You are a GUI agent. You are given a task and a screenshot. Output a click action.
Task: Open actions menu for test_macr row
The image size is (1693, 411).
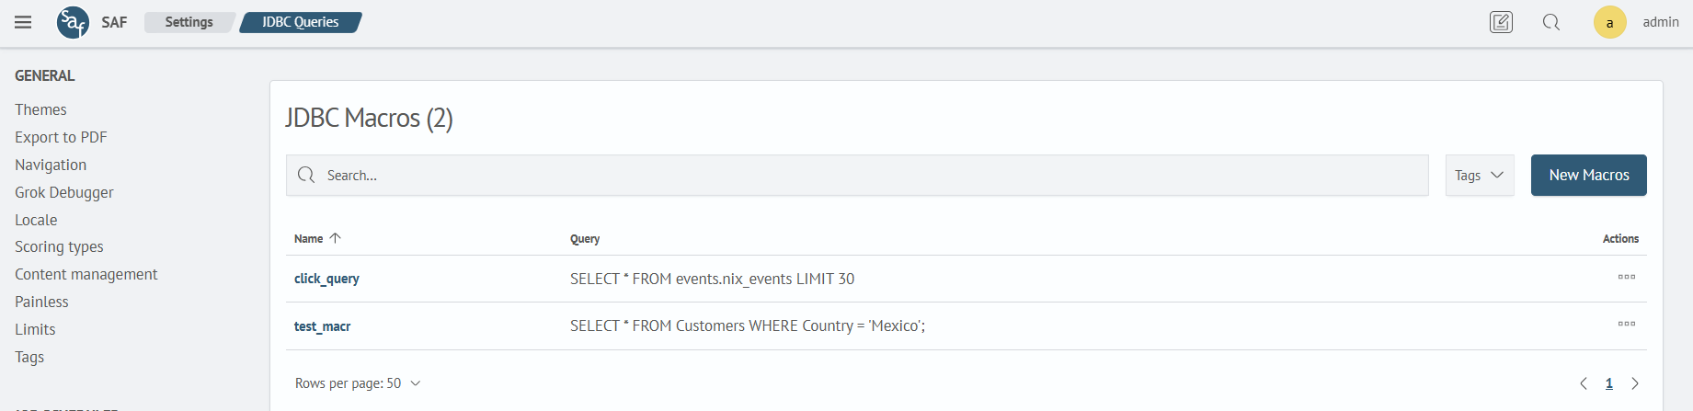[1627, 324]
